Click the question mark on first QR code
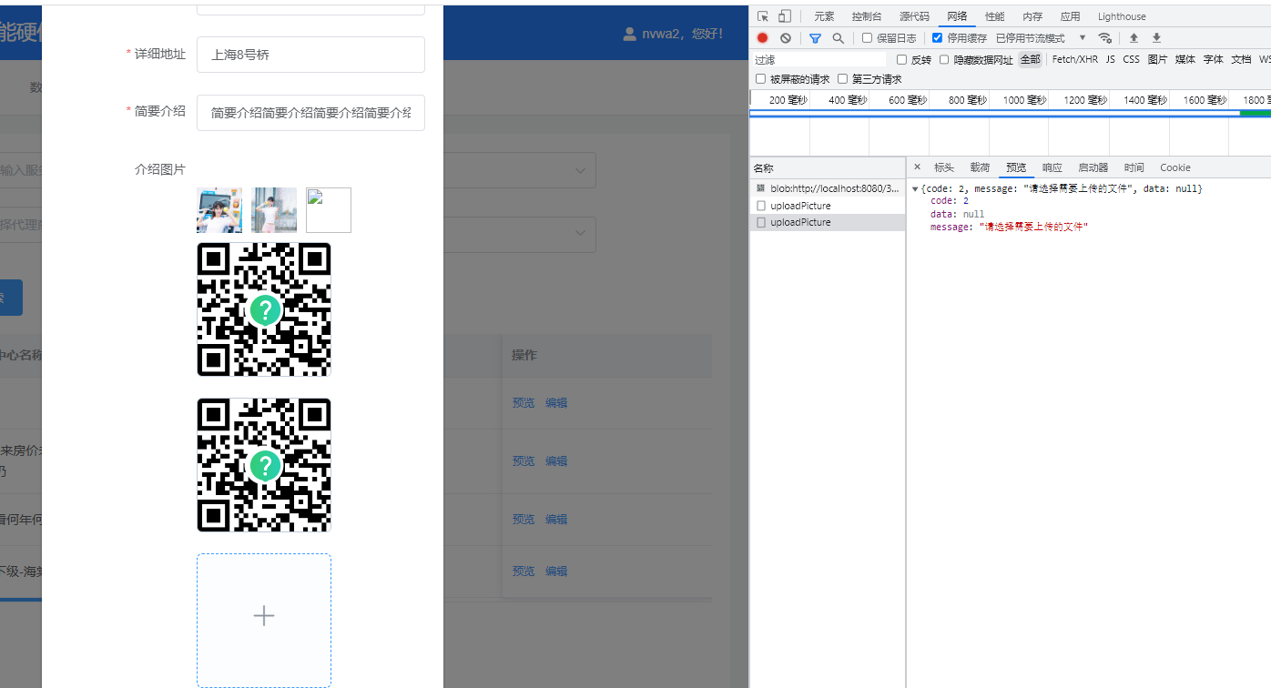Screen dimensions: 1271x688 (265, 310)
